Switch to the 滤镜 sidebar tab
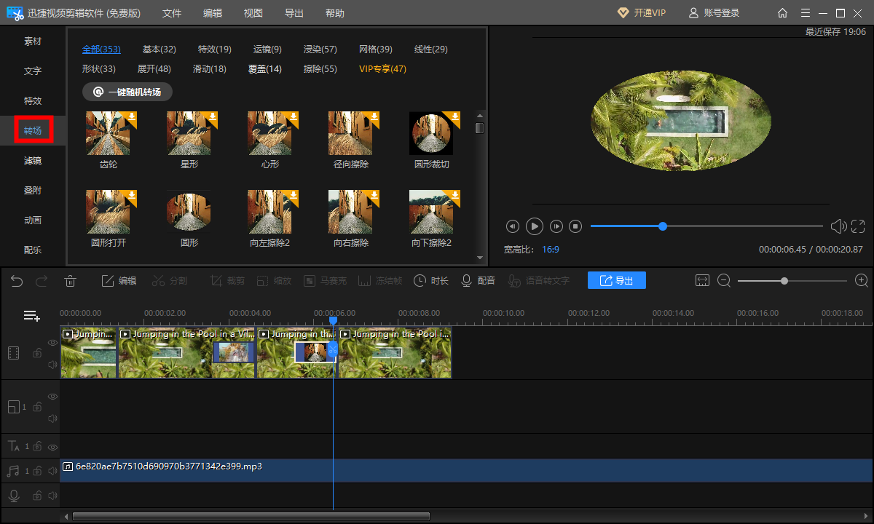 point(33,161)
